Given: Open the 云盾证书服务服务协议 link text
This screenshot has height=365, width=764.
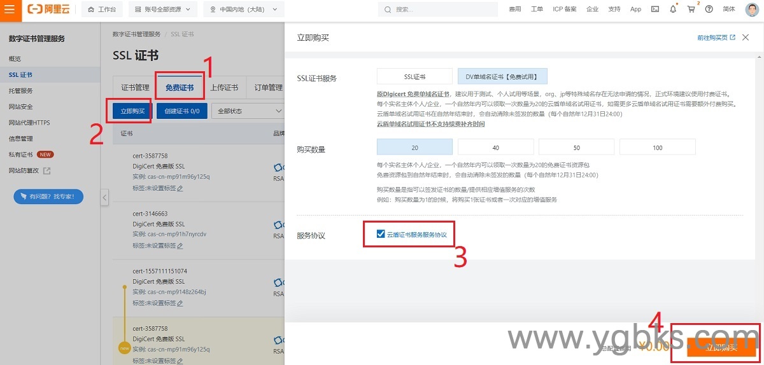Looking at the screenshot, I should pyautogui.click(x=417, y=234).
